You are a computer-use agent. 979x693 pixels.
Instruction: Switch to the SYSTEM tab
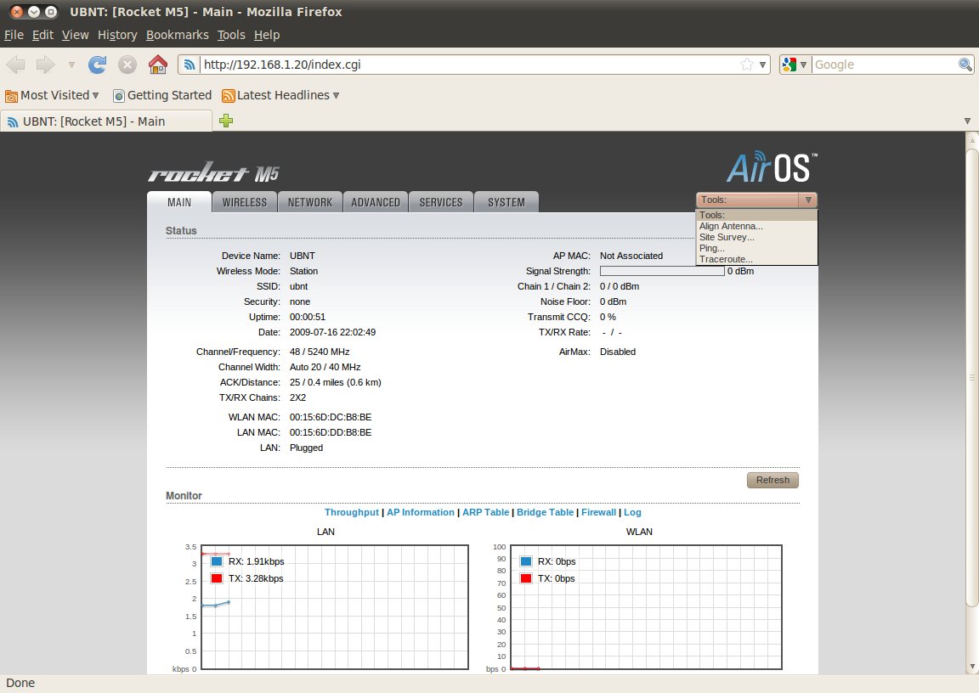tap(506, 202)
